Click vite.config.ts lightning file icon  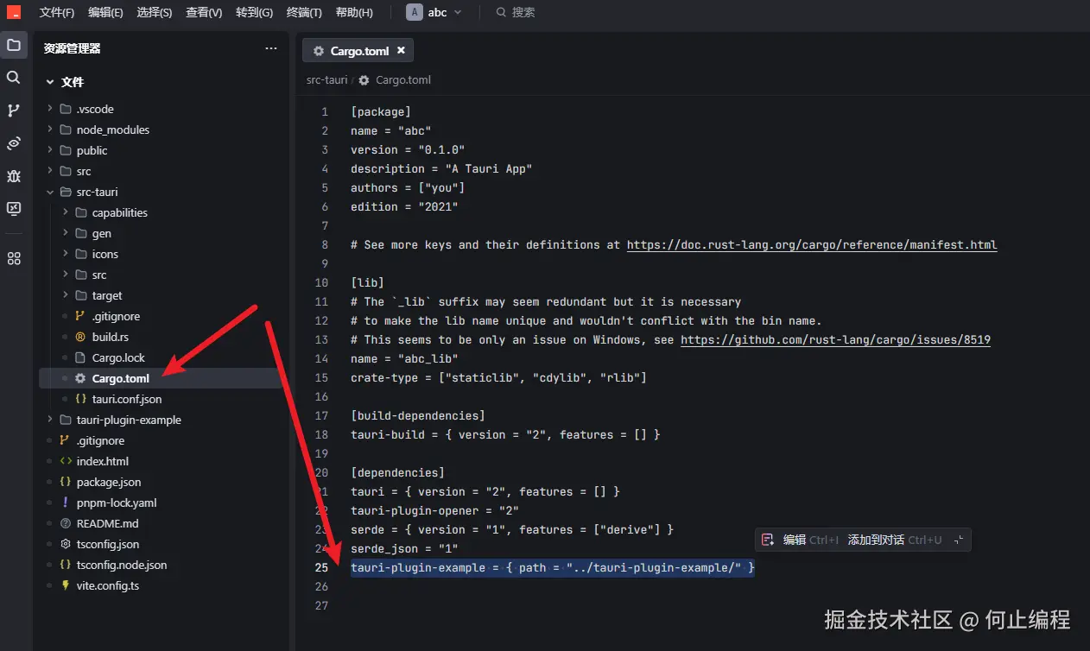pos(66,585)
